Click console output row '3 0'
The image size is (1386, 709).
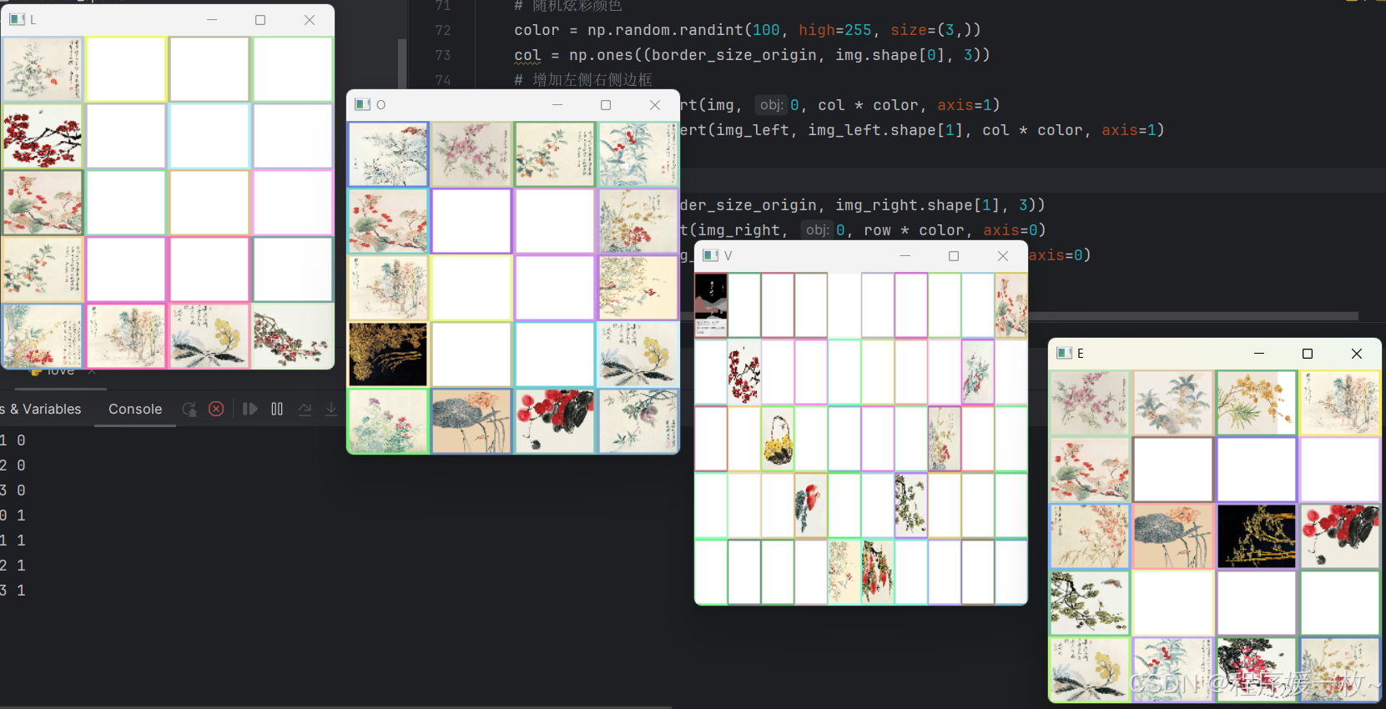coord(13,490)
